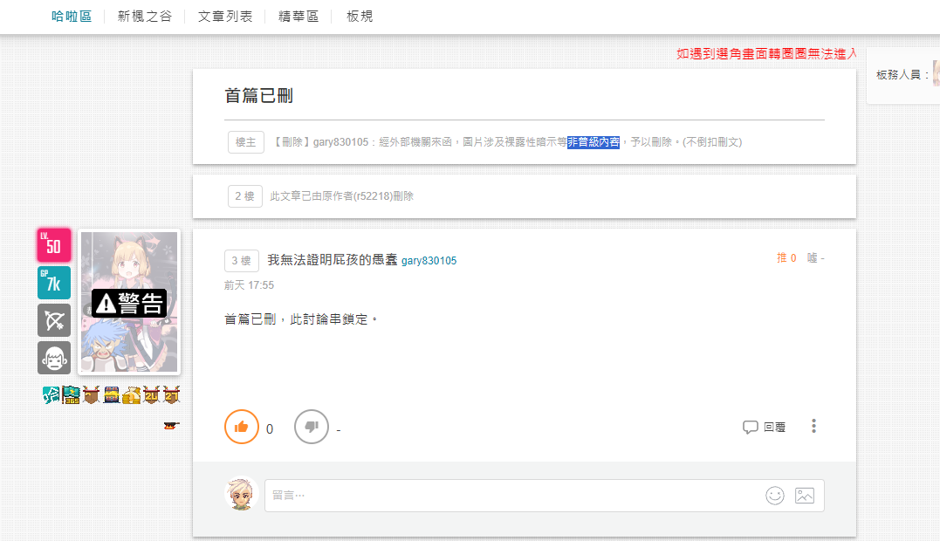Click the gray face icon beside the avatar
The height and width of the screenshot is (541, 940).
(x=54, y=358)
